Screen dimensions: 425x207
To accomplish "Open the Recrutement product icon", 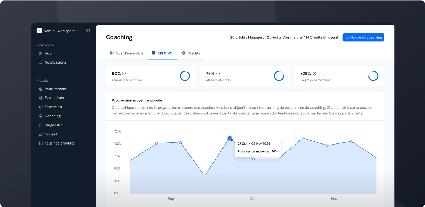I will coord(41,89).
